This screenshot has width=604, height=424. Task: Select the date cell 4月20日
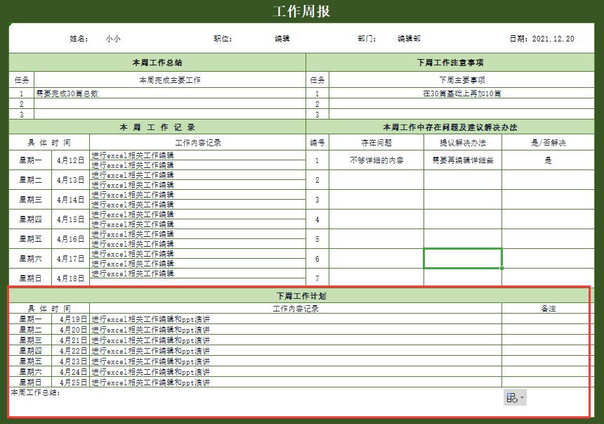tap(70, 330)
